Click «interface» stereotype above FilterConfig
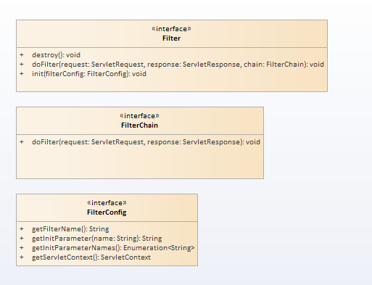Image resolution: width=372 pixels, height=285 pixels. 107,203
